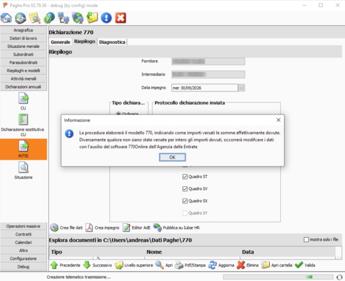Screen dimensions: 345x281
Task: Open Anagrafica menu section
Action: click(x=23, y=30)
